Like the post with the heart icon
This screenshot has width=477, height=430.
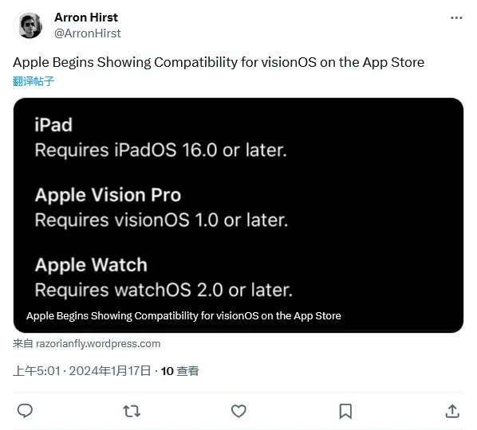click(238, 411)
